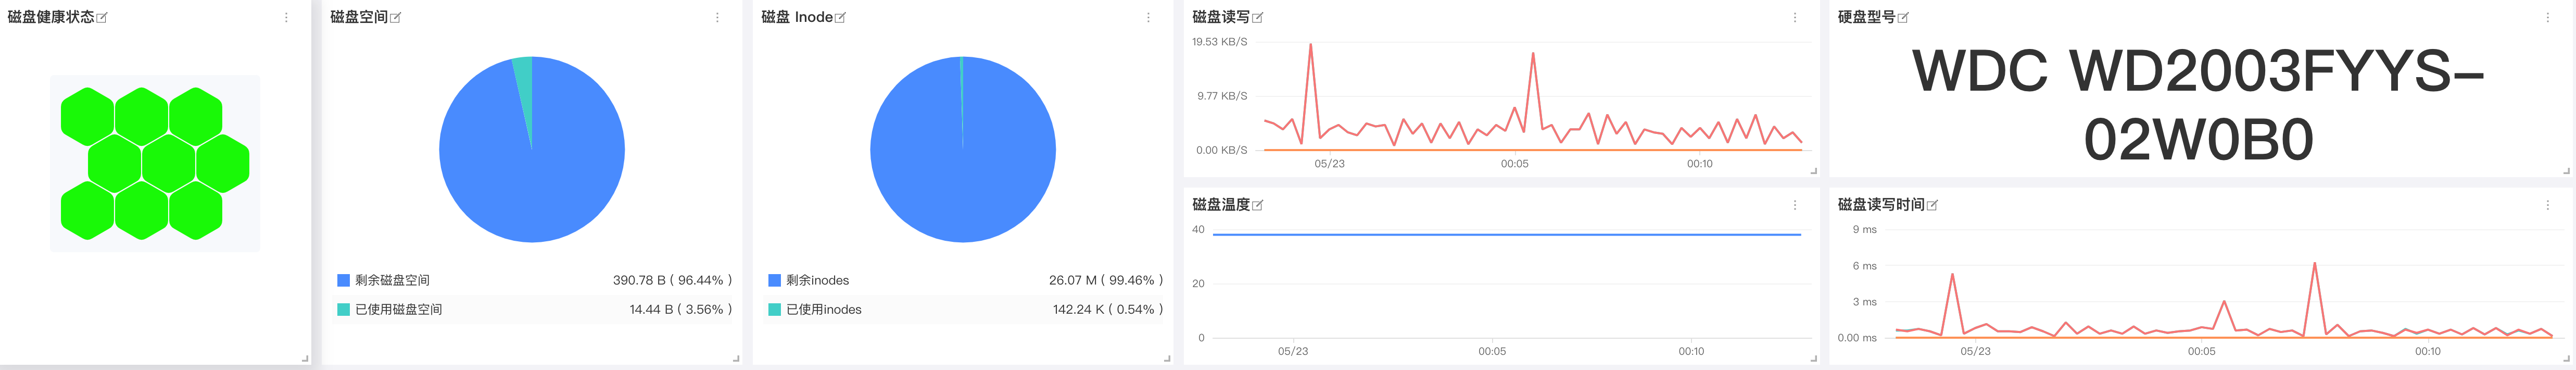This screenshot has width=2576, height=370.
Task: Open more options menu of 磁盘读写 panel
Action: (1795, 18)
